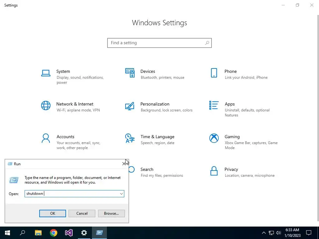Open the Search category title

point(147,170)
